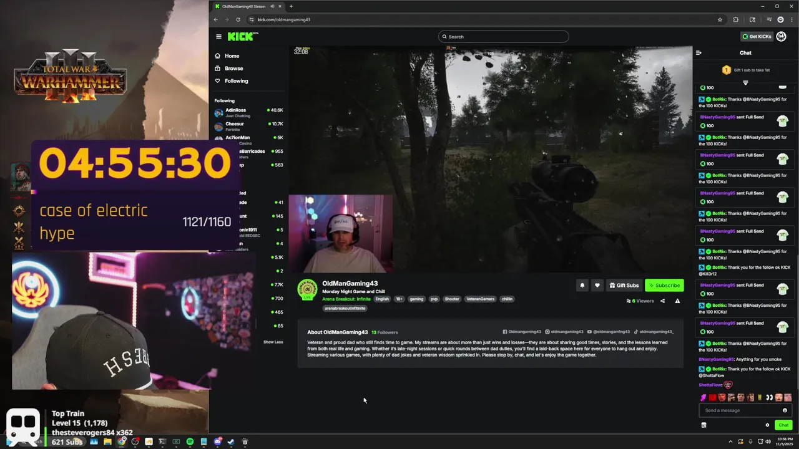Open the Instagram oldmangaming43 link
799x449 pixels.
tap(564, 332)
